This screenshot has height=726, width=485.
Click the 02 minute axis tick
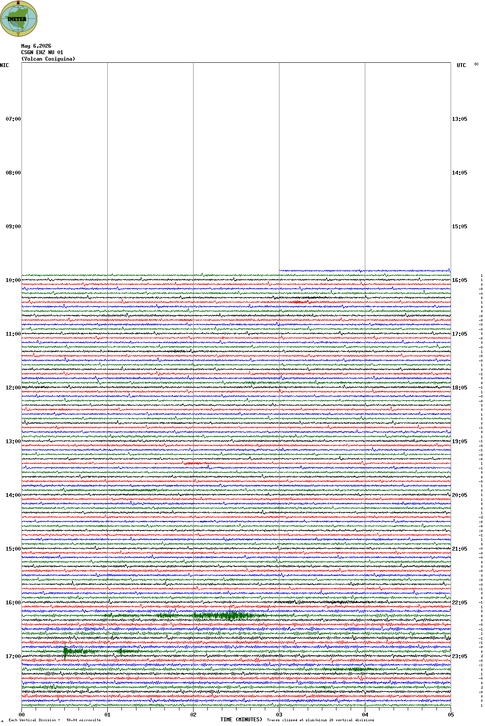(194, 715)
